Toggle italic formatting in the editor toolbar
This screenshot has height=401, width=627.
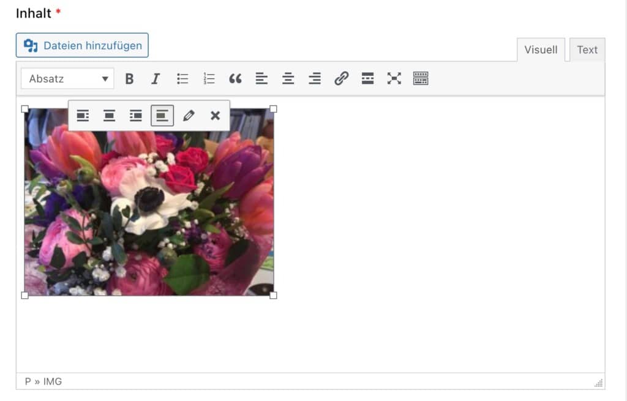156,79
